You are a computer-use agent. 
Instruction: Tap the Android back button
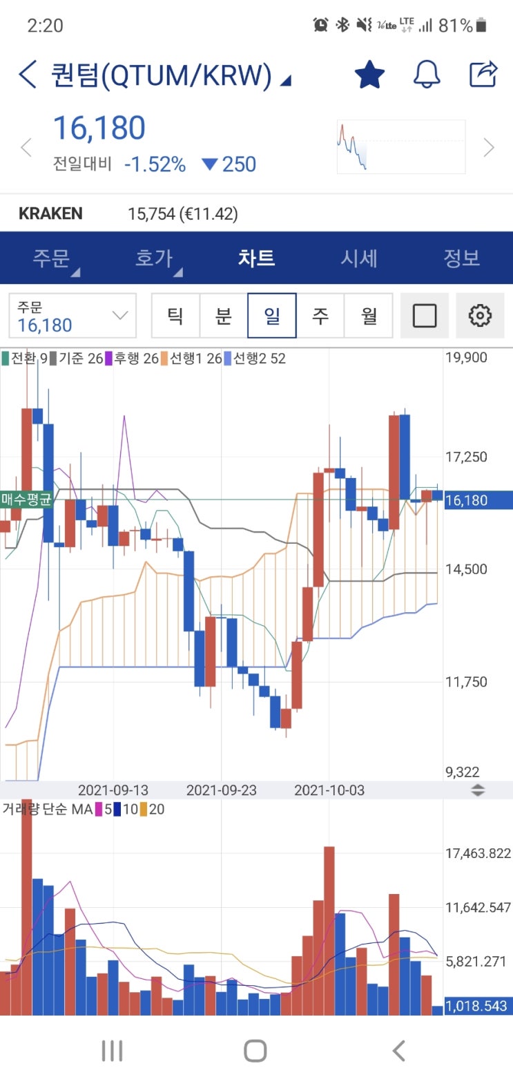click(x=398, y=1051)
